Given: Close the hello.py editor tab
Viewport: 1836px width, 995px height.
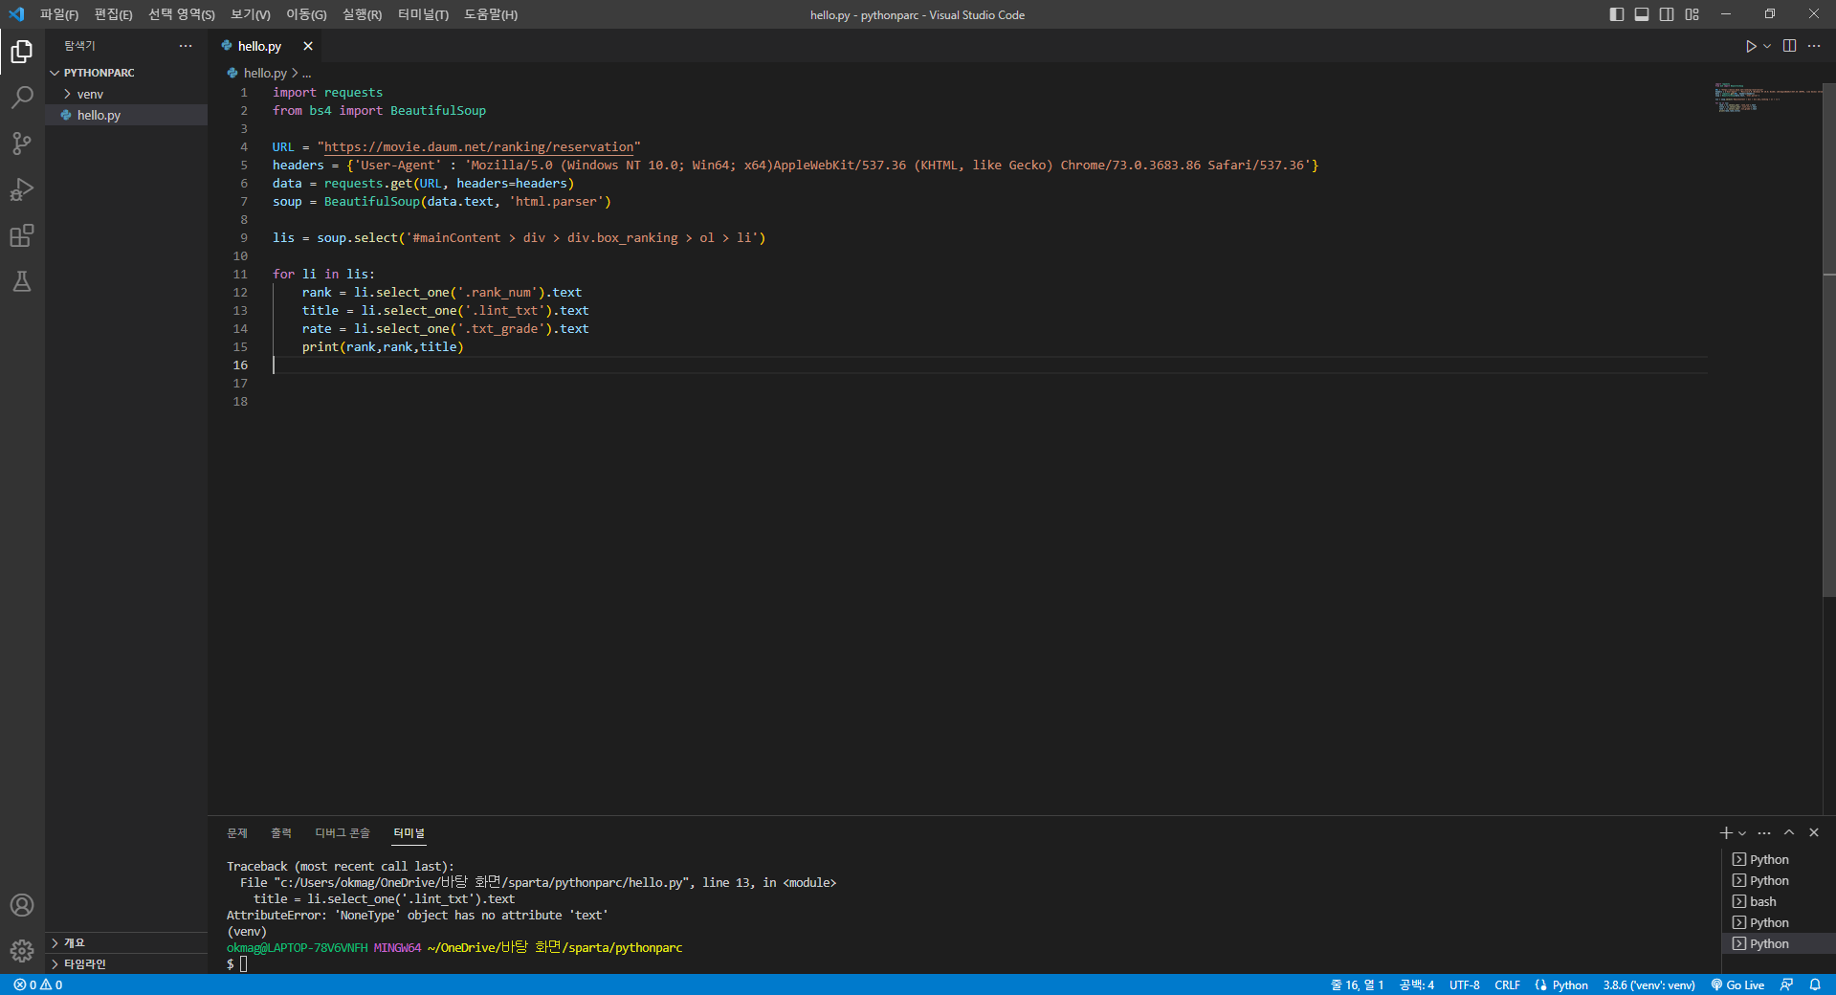Looking at the screenshot, I should [x=308, y=46].
